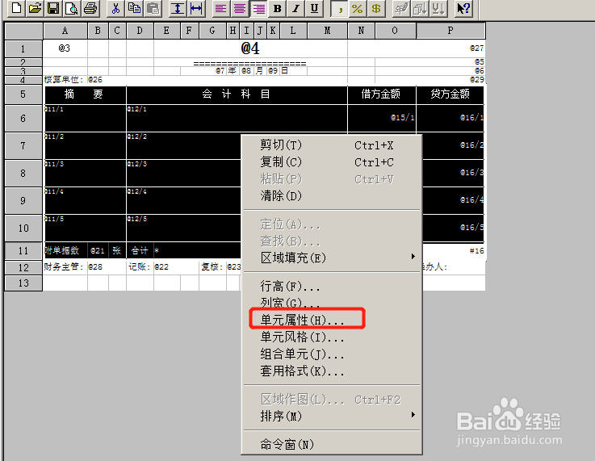
Task: Expand the 排序(M) submenu
Action: (332, 417)
